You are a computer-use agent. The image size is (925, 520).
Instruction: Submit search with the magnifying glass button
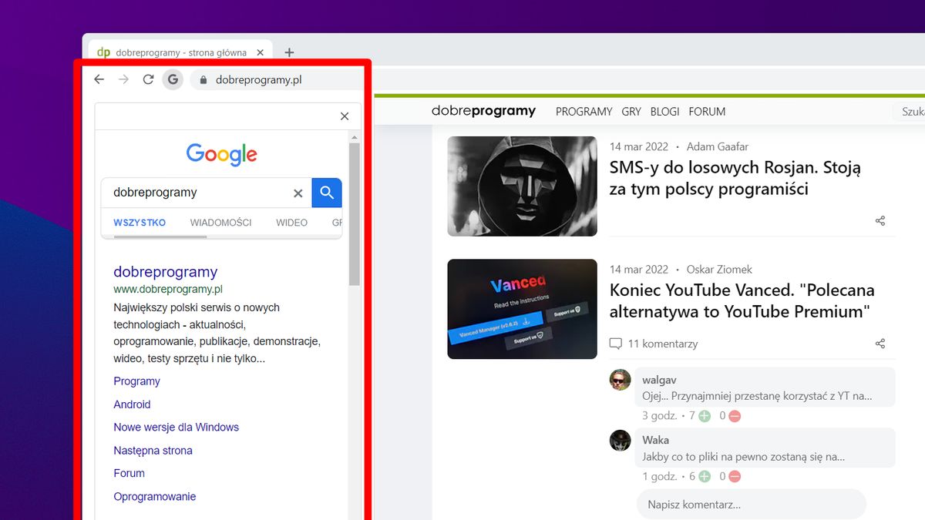click(x=326, y=193)
